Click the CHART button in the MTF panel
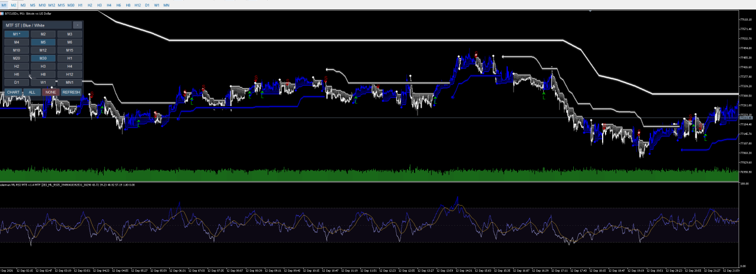Image resolution: width=756 pixels, height=274 pixels. 14,92
